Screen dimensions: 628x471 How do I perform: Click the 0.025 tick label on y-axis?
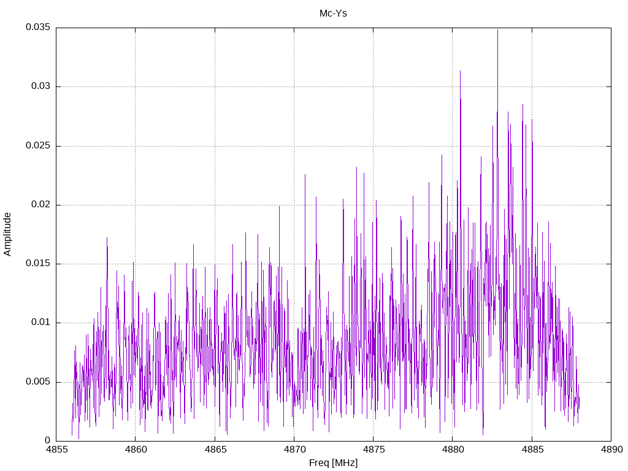[x=38, y=145]
